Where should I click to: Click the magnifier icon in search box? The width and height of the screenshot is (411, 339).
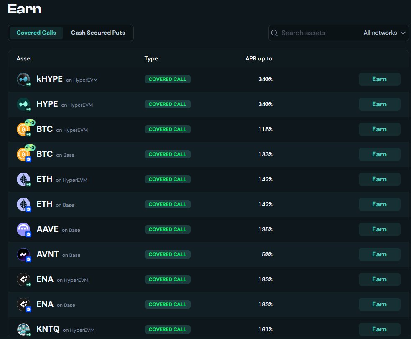pos(274,33)
